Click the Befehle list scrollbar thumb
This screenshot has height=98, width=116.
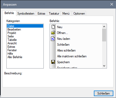tap(104, 35)
